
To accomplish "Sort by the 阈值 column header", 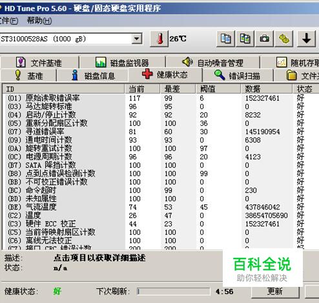I will click(x=218, y=89).
